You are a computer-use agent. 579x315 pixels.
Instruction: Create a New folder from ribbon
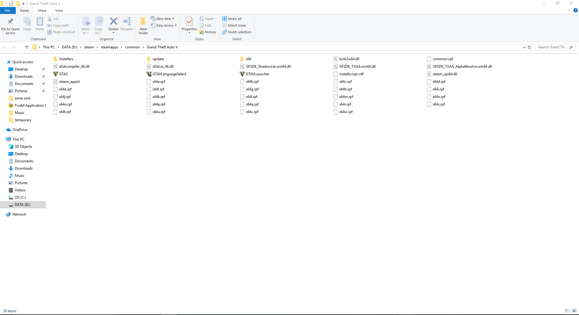tap(143, 25)
